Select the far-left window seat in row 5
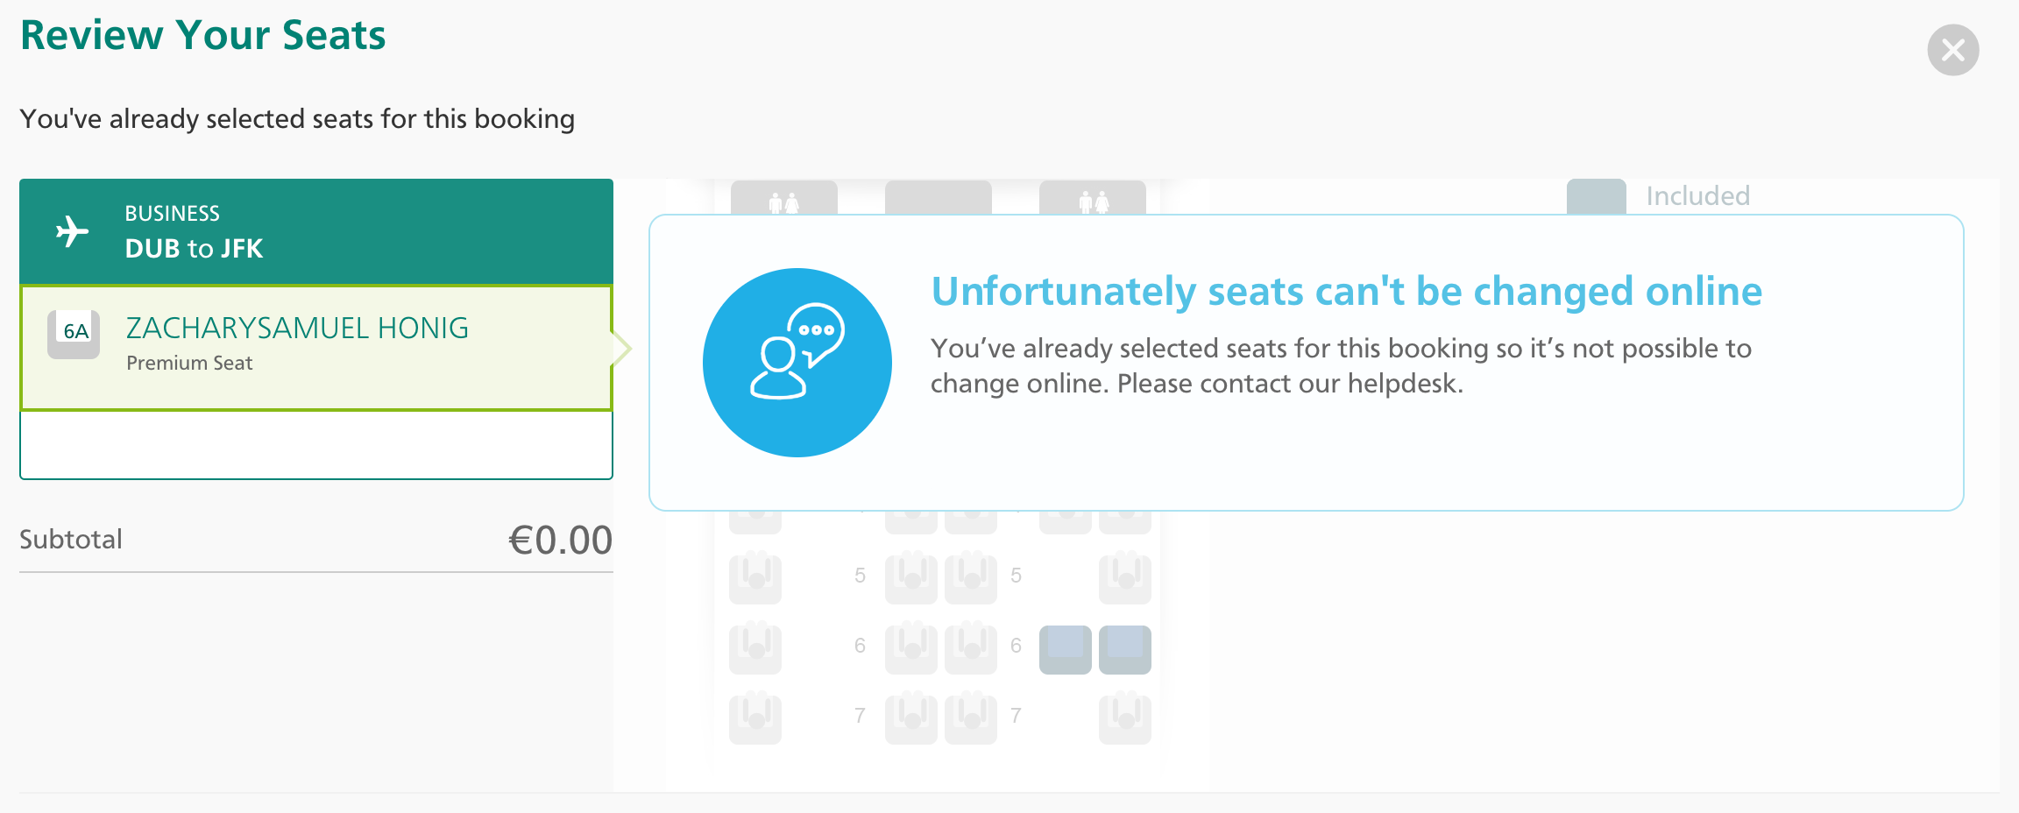Image resolution: width=2019 pixels, height=813 pixels. click(754, 577)
